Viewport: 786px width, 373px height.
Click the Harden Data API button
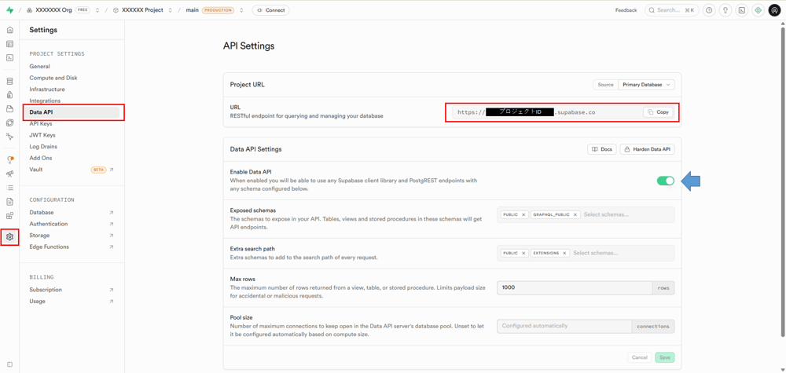click(x=647, y=149)
